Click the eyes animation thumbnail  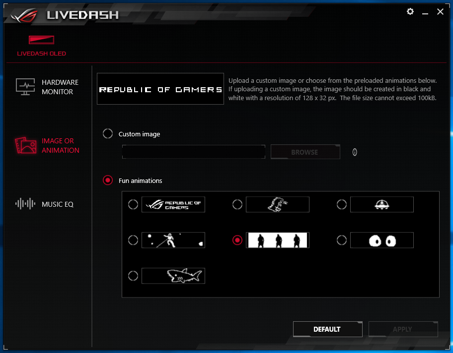(x=382, y=240)
